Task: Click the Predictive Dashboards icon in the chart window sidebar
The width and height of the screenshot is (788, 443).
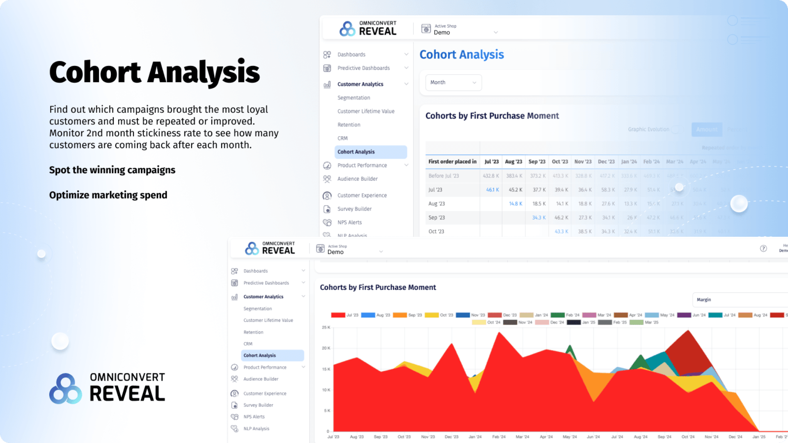Action: coord(234,283)
